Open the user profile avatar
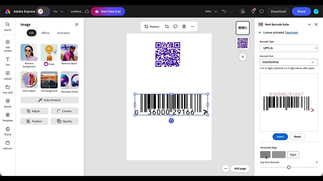The height and width of the screenshot is (181, 323). [x=316, y=11]
